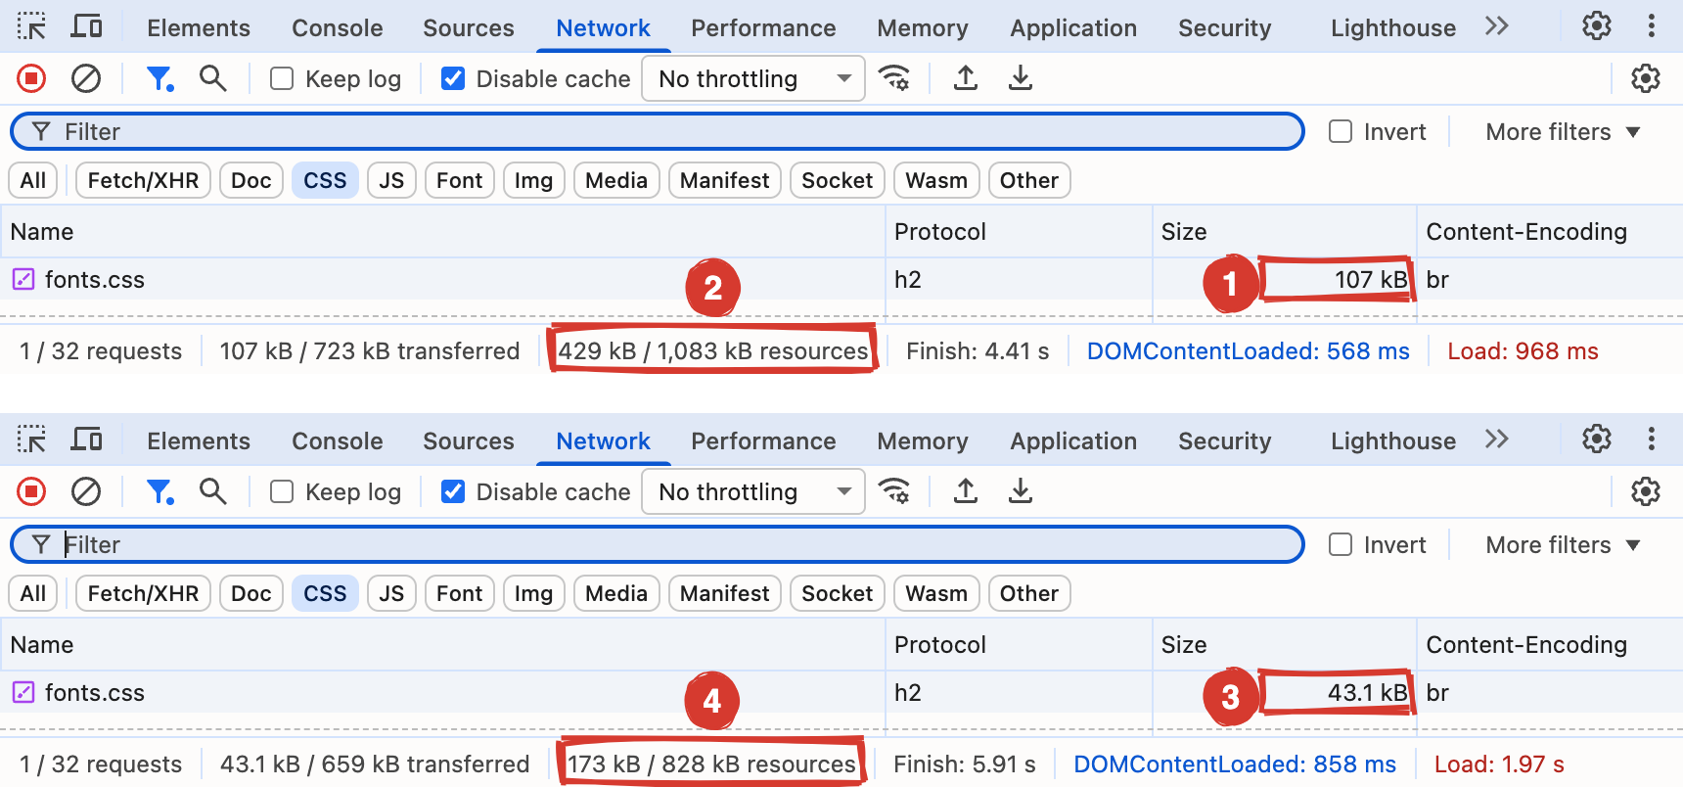Clear network log in the upper panel

[86, 78]
